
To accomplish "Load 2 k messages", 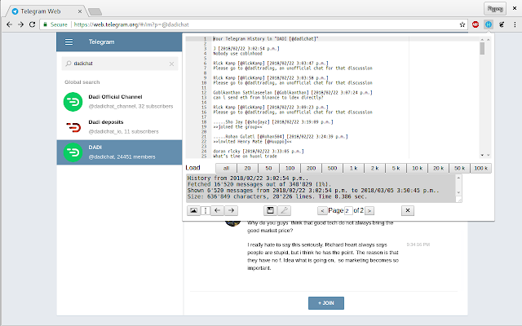I will pos(375,168).
